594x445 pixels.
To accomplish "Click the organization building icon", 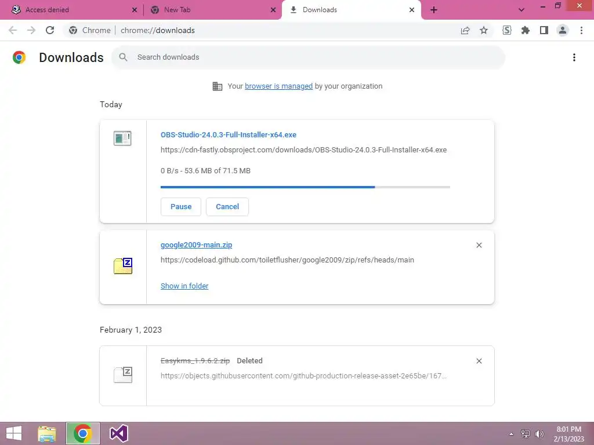I will (x=218, y=86).
